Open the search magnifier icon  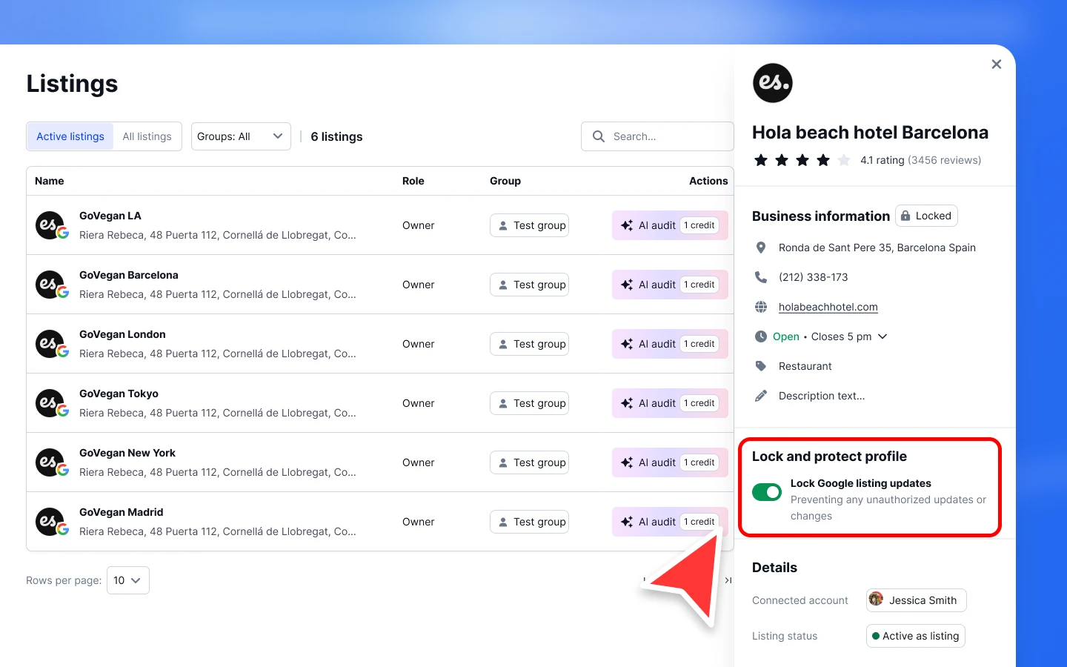point(598,136)
